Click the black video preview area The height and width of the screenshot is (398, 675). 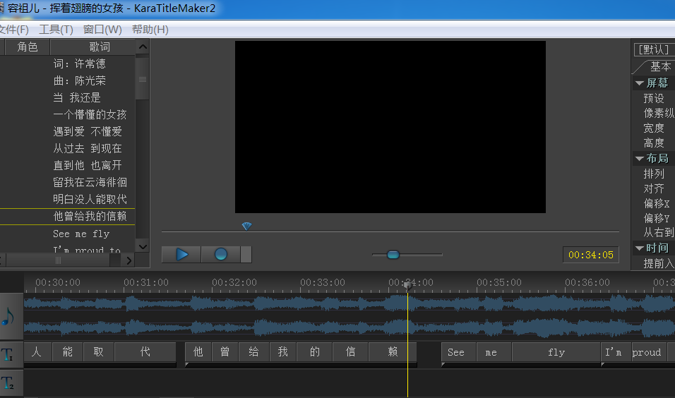click(390, 127)
